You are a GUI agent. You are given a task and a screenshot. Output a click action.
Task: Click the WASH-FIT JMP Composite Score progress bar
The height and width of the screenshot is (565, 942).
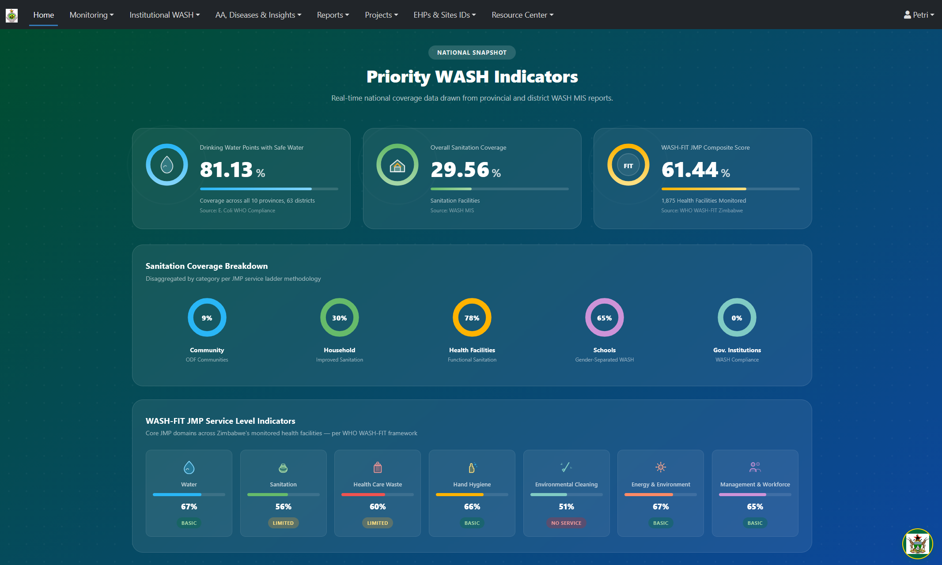[730, 189]
